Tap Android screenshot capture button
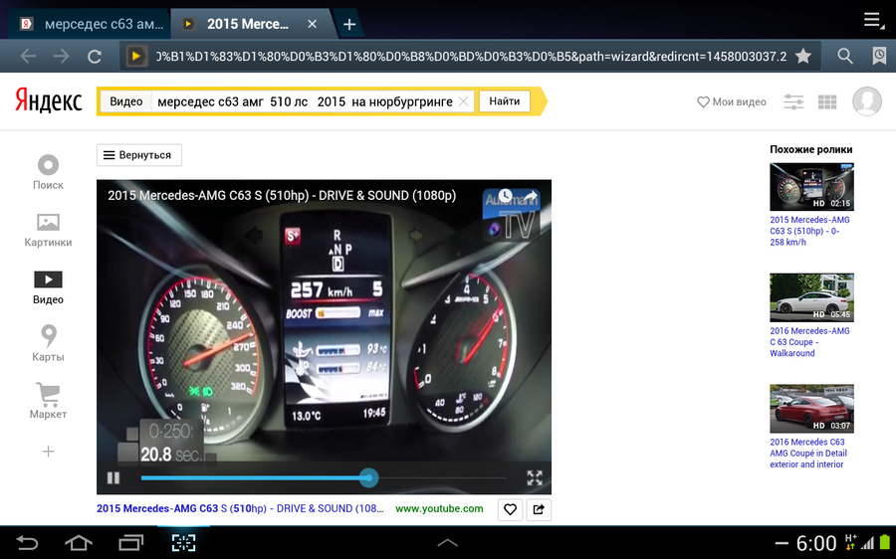896x559 pixels. [183, 542]
